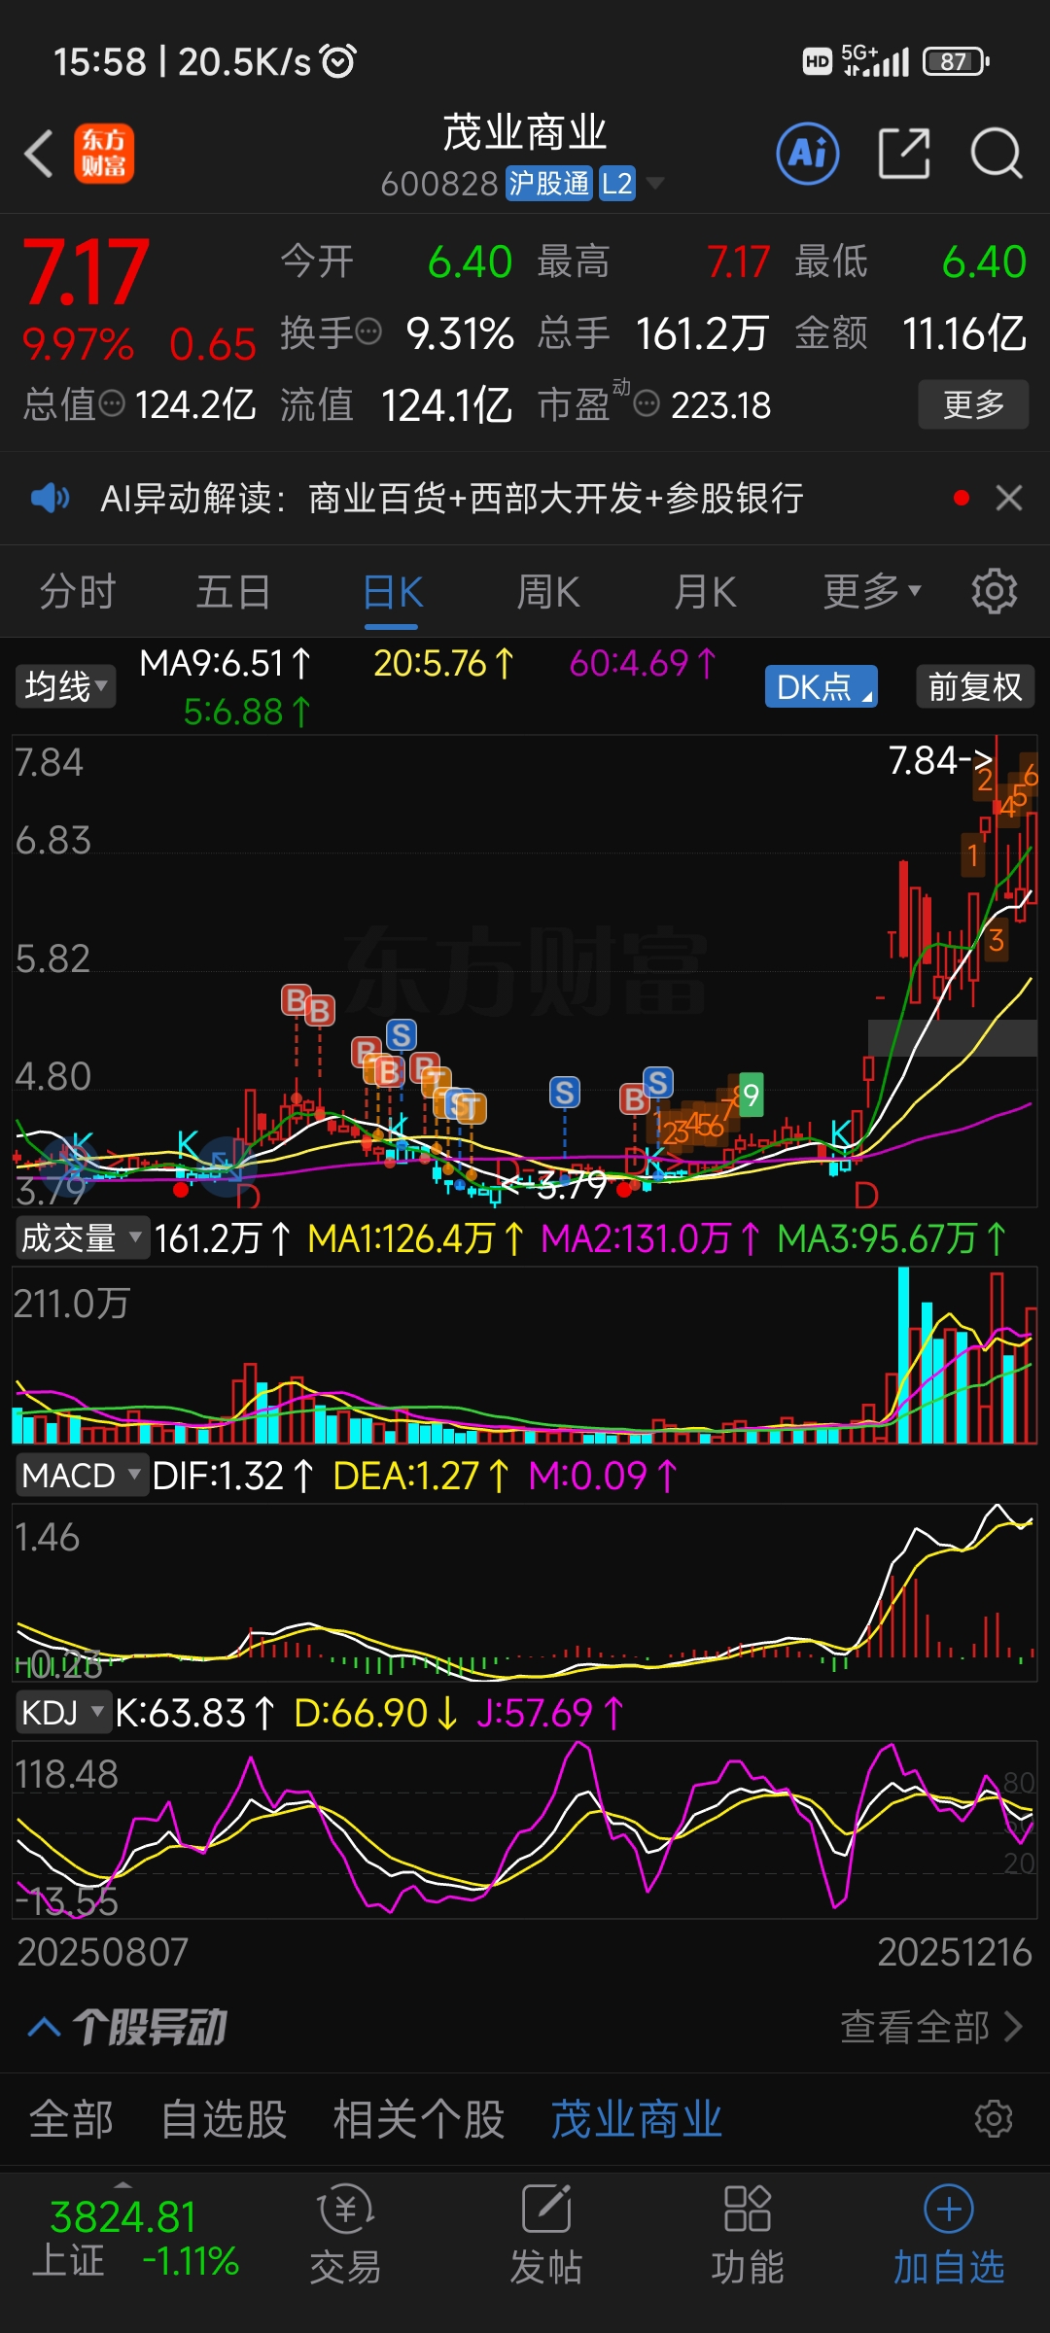Tap the 发帖 edit icon
The width and height of the screenshot is (1050, 2333).
coord(546,2209)
